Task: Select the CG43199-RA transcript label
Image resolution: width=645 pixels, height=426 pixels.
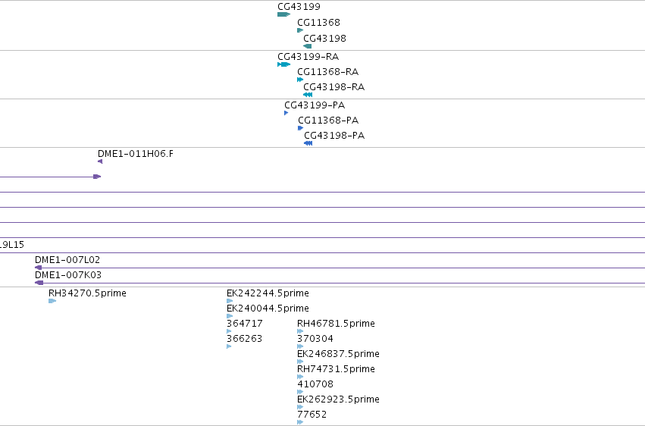Action: (308, 56)
